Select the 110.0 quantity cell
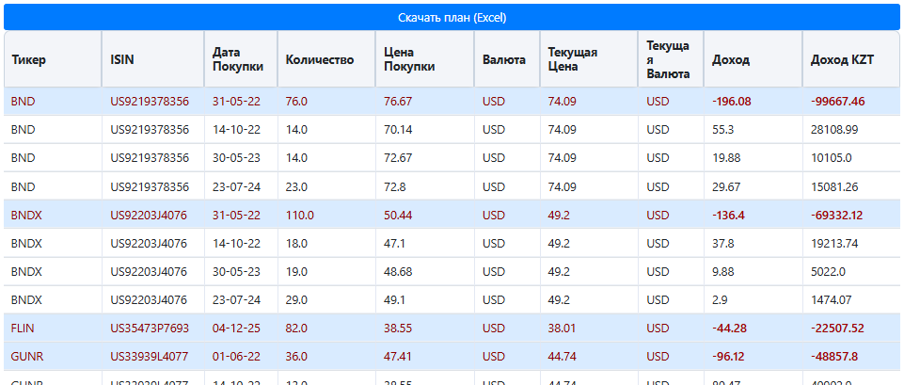Image resolution: width=904 pixels, height=385 pixels. (300, 215)
